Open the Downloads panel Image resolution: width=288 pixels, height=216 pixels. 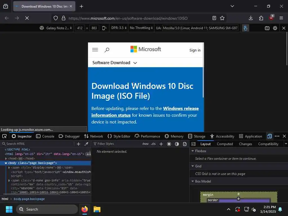251,18
